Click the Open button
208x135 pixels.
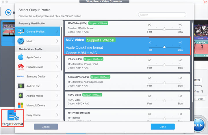tap(200, 99)
